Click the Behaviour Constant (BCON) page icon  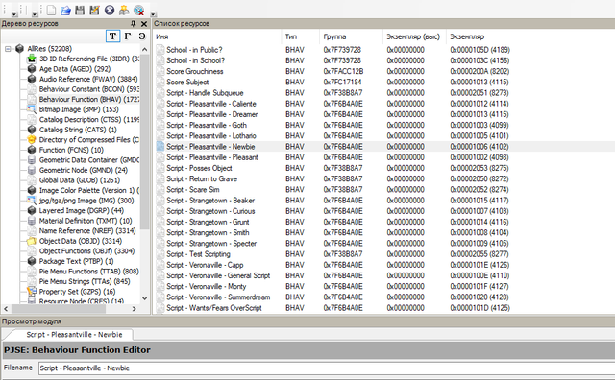tap(32, 89)
